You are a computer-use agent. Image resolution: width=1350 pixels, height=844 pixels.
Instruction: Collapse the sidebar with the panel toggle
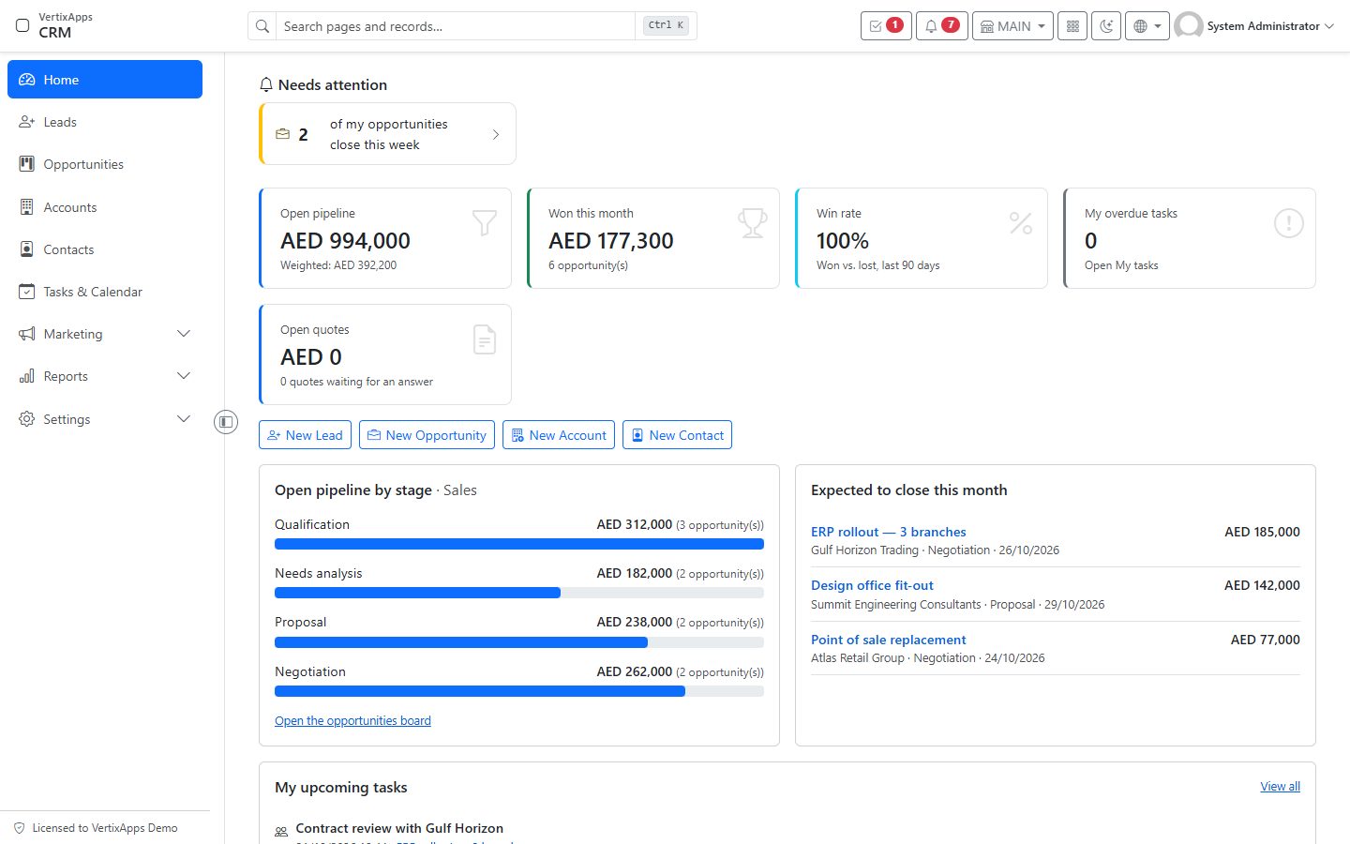(x=226, y=422)
